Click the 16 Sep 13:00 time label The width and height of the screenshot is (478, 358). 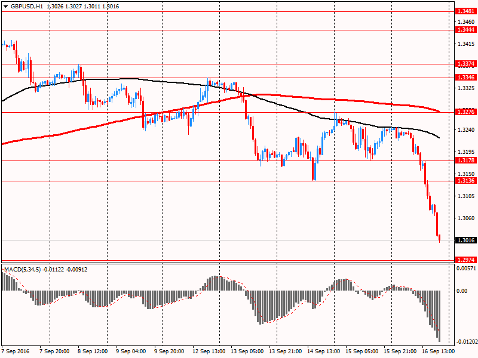[x=439, y=351]
